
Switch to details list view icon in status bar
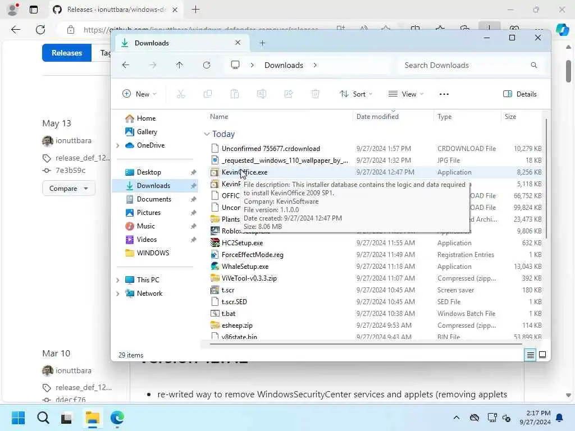pos(530,355)
